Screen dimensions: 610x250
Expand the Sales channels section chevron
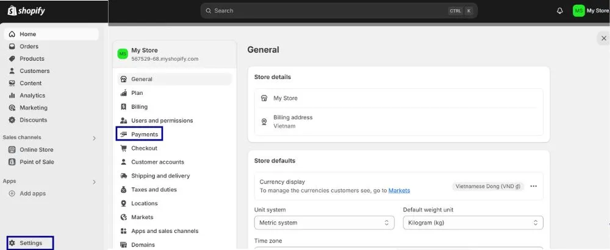tap(94, 138)
